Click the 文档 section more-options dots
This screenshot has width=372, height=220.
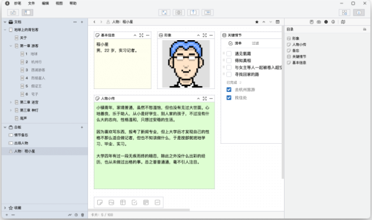tap(75, 22)
